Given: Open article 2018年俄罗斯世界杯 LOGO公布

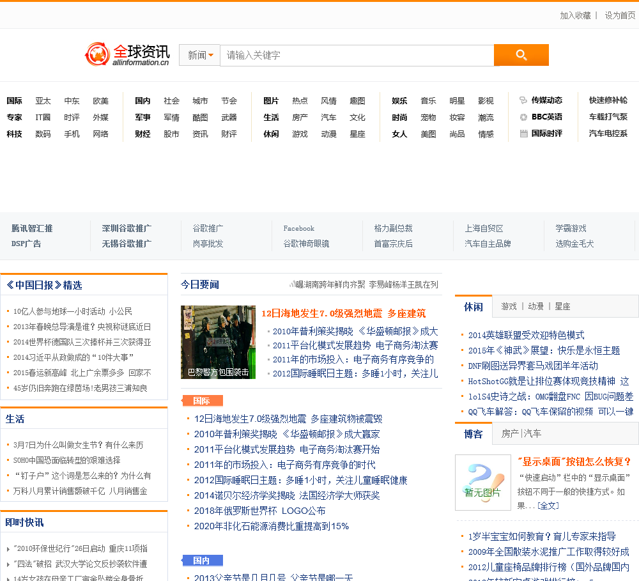Looking at the screenshot, I should pos(259,511).
